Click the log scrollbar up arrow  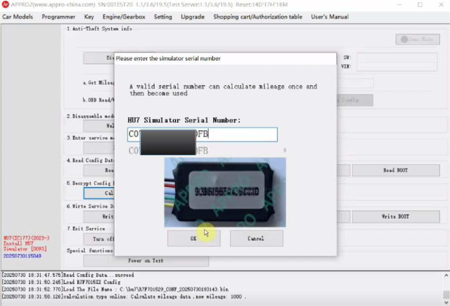tap(446, 275)
